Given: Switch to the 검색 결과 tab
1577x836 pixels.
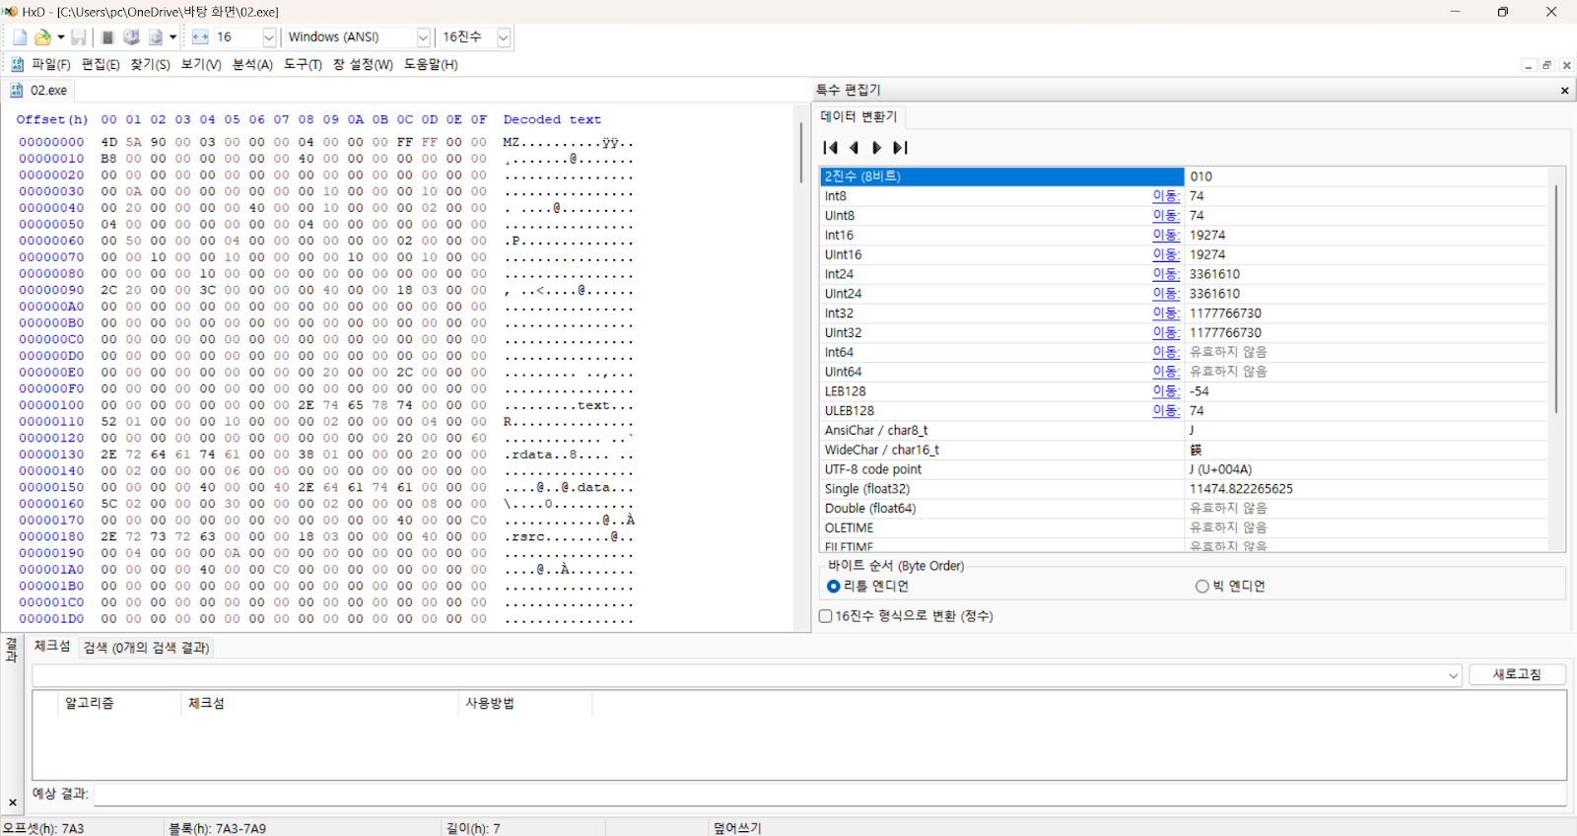Looking at the screenshot, I should coord(146,648).
